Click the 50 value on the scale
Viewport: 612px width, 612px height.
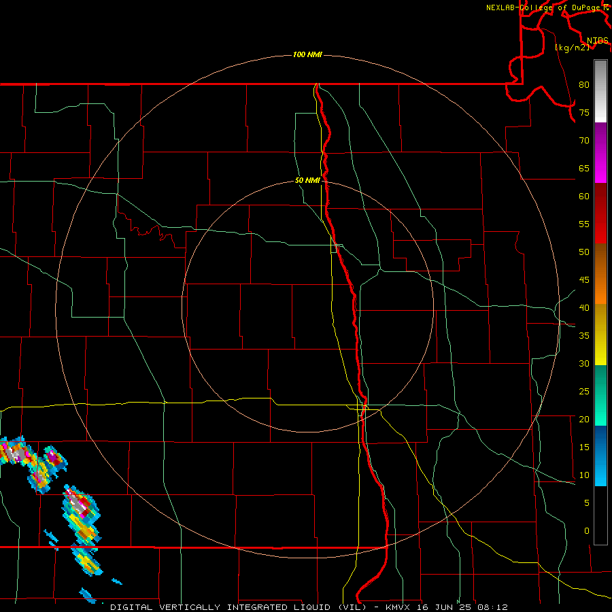click(584, 252)
